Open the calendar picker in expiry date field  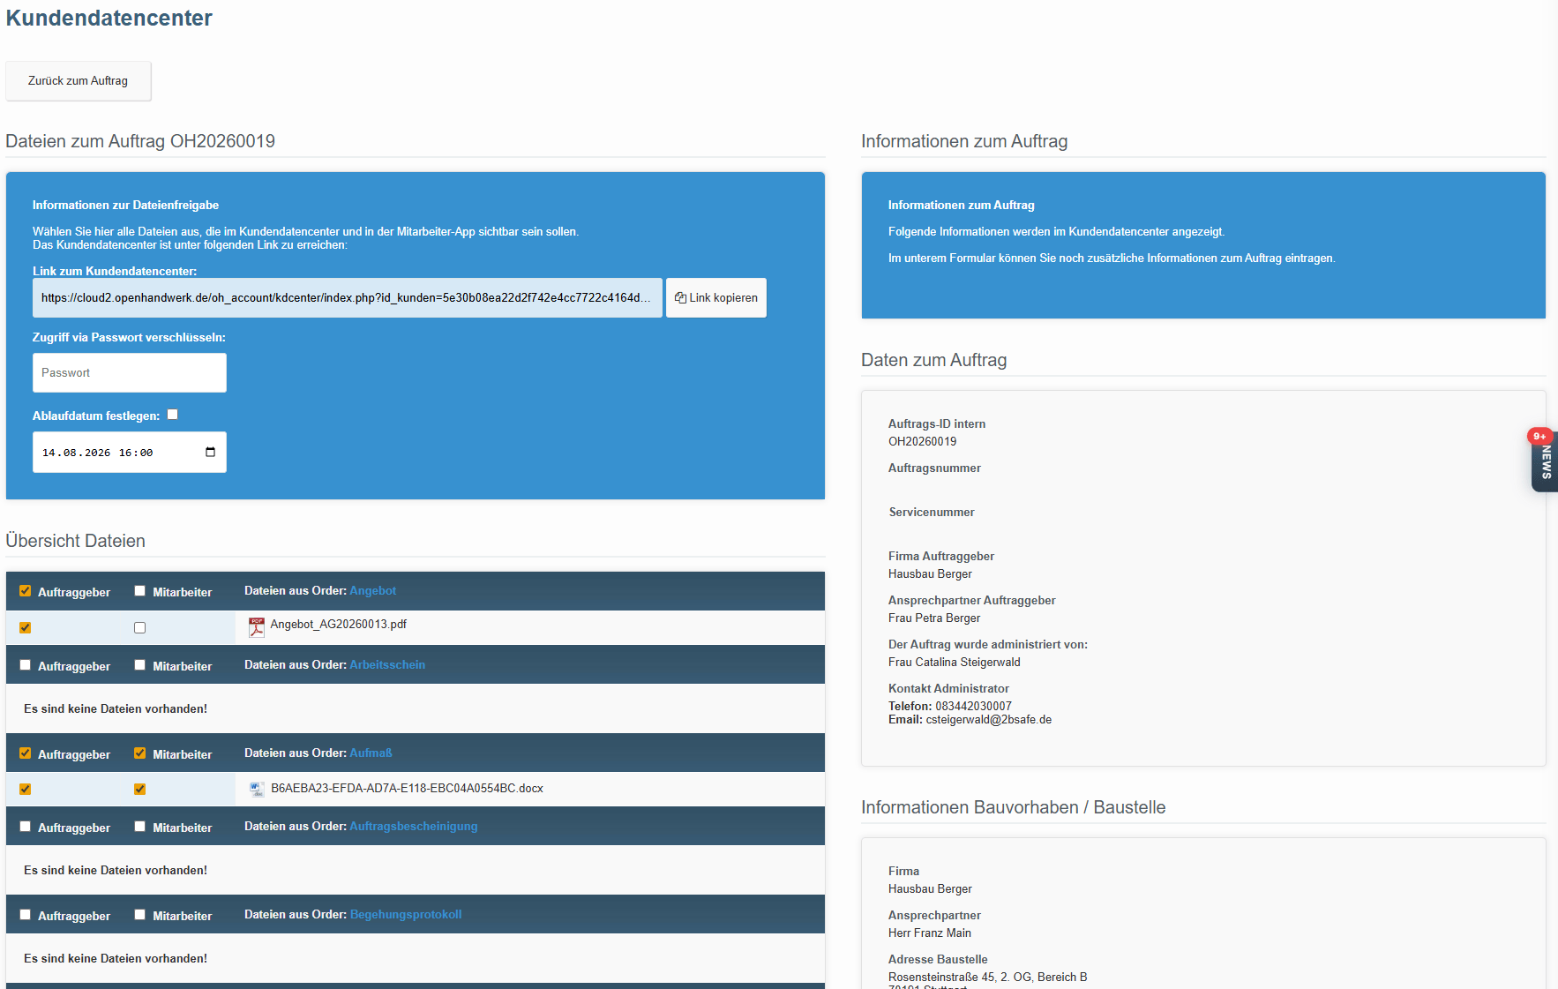click(x=210, y=453)
